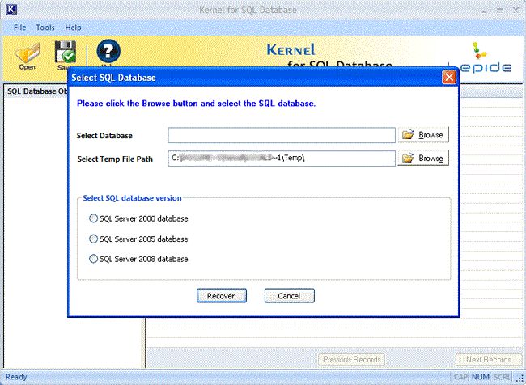Click the SCRL indicator in status bar

502,377
